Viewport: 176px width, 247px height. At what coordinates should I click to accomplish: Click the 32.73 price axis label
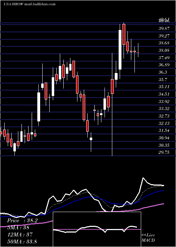[164, 116]
